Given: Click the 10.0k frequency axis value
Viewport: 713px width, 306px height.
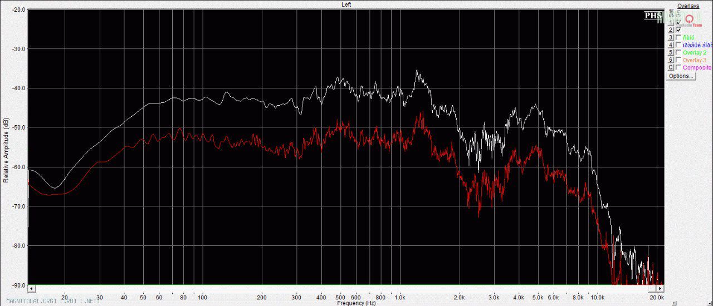Looking at the screenshot, I should point(598,297).
